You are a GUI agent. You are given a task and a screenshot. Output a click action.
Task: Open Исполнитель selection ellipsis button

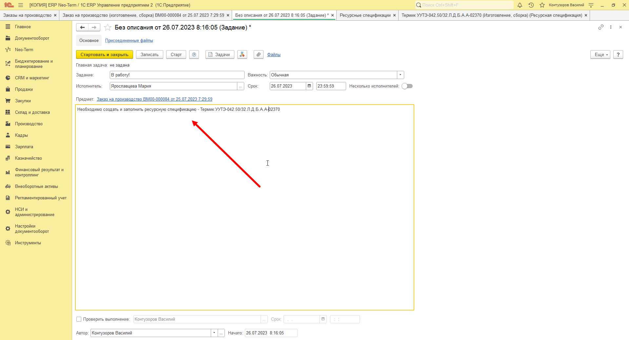tap(241, 86)
